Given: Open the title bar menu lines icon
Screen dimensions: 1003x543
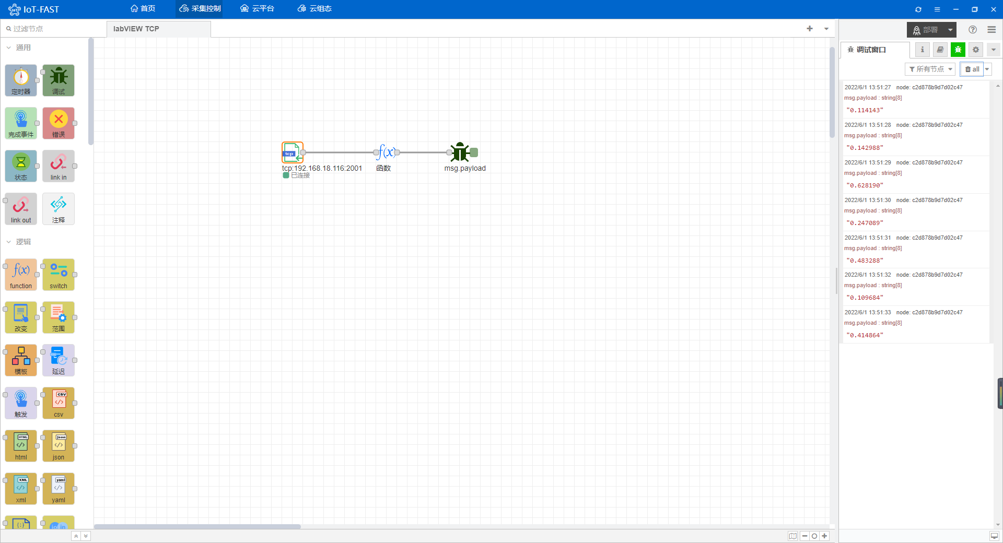Looking at the screenshot, I should tap(937, 9).
